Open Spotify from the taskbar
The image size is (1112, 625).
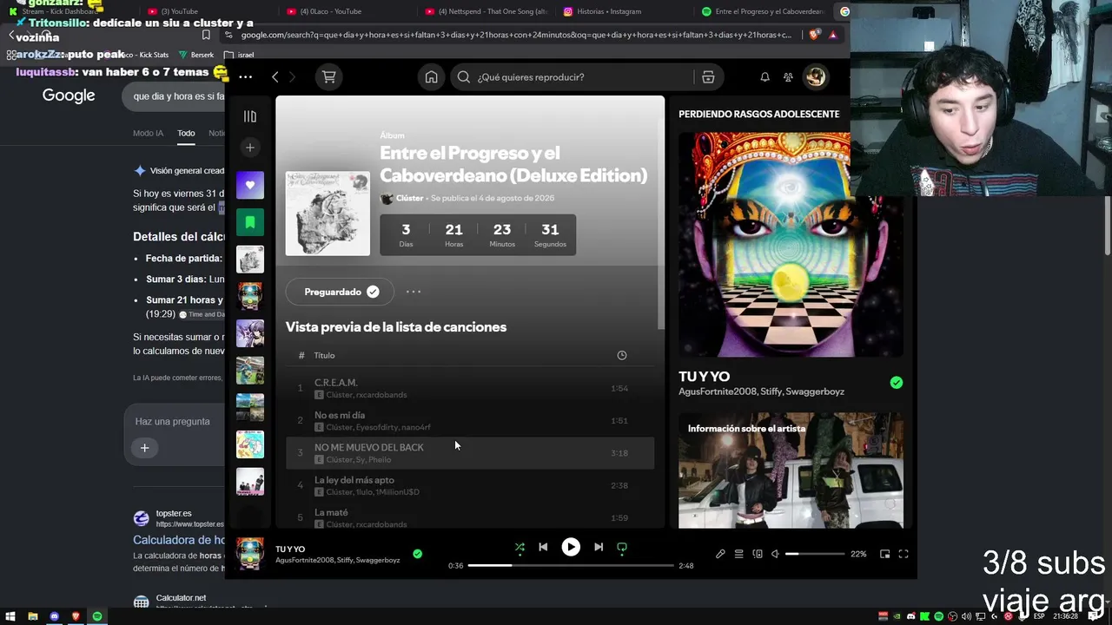coord(97,616)
